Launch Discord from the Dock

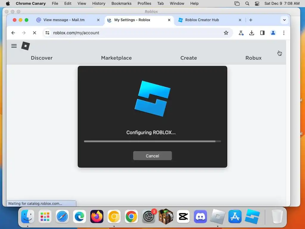(200, 216)
